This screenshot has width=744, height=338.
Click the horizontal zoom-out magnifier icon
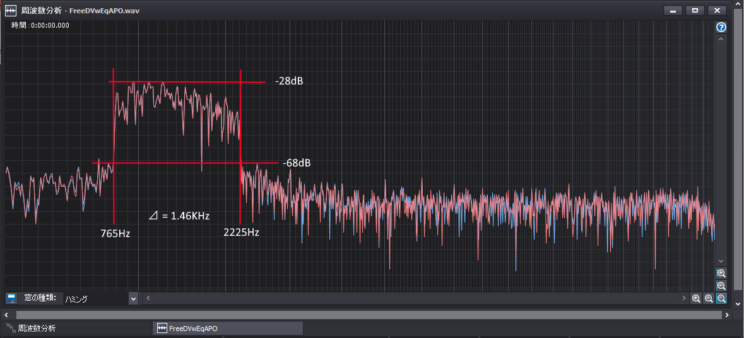pos(709,298)
